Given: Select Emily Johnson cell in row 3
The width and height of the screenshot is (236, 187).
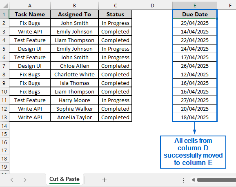Looking at the screenshot, I should [74, 31].
